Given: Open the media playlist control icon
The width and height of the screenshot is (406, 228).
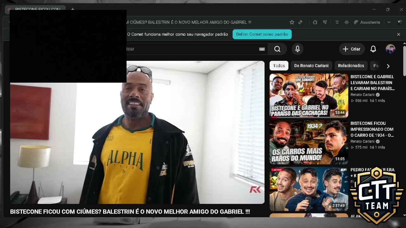Looking at the screenshot, I should click(x=325, y=22).
